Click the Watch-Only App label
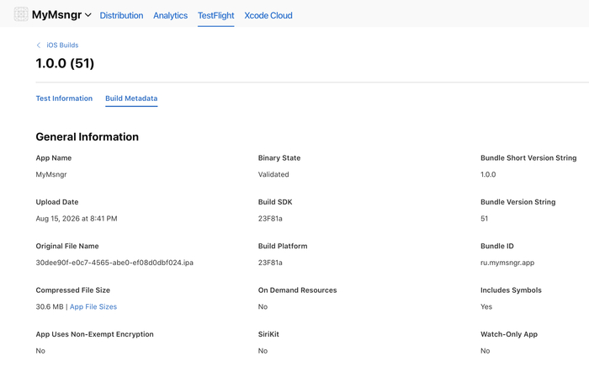 click(x=509, y=334)
